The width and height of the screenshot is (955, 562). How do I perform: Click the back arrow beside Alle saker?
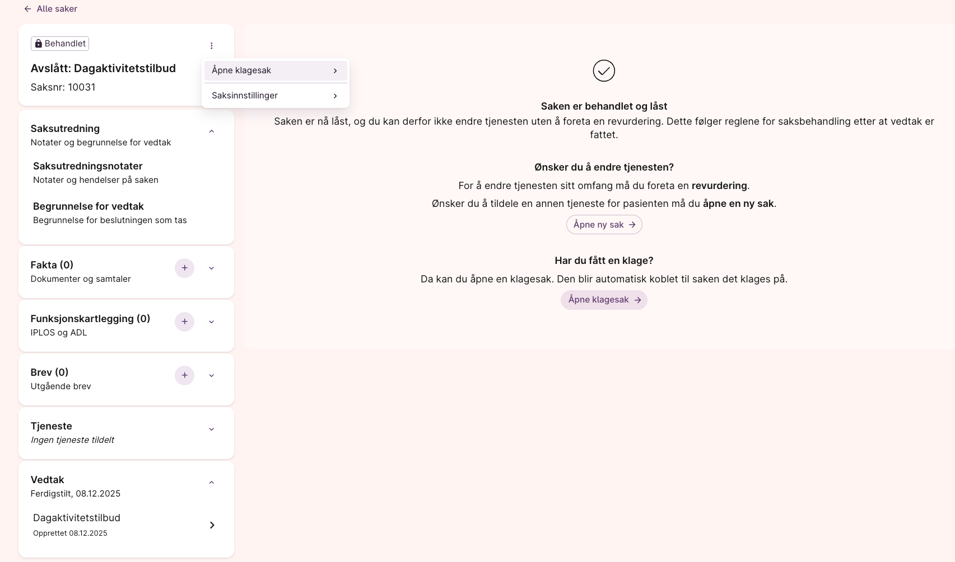pos(27,9)
